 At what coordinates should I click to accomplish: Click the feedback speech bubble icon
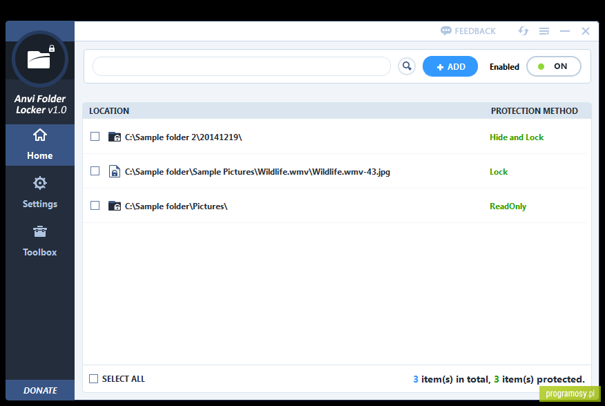click(x=446, y=31)
